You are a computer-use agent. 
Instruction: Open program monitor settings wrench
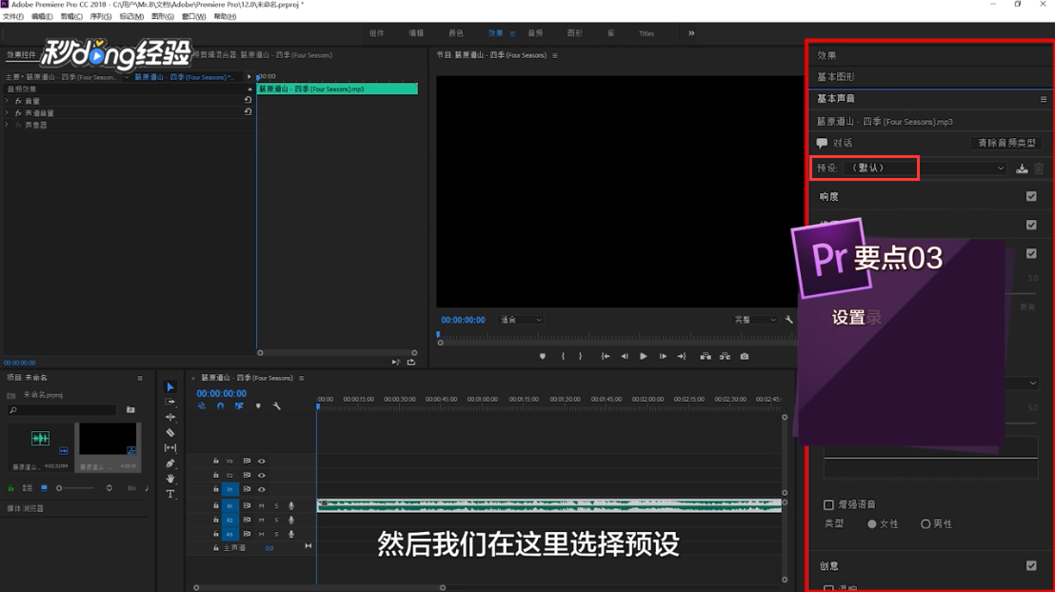[x=788, y=320]
